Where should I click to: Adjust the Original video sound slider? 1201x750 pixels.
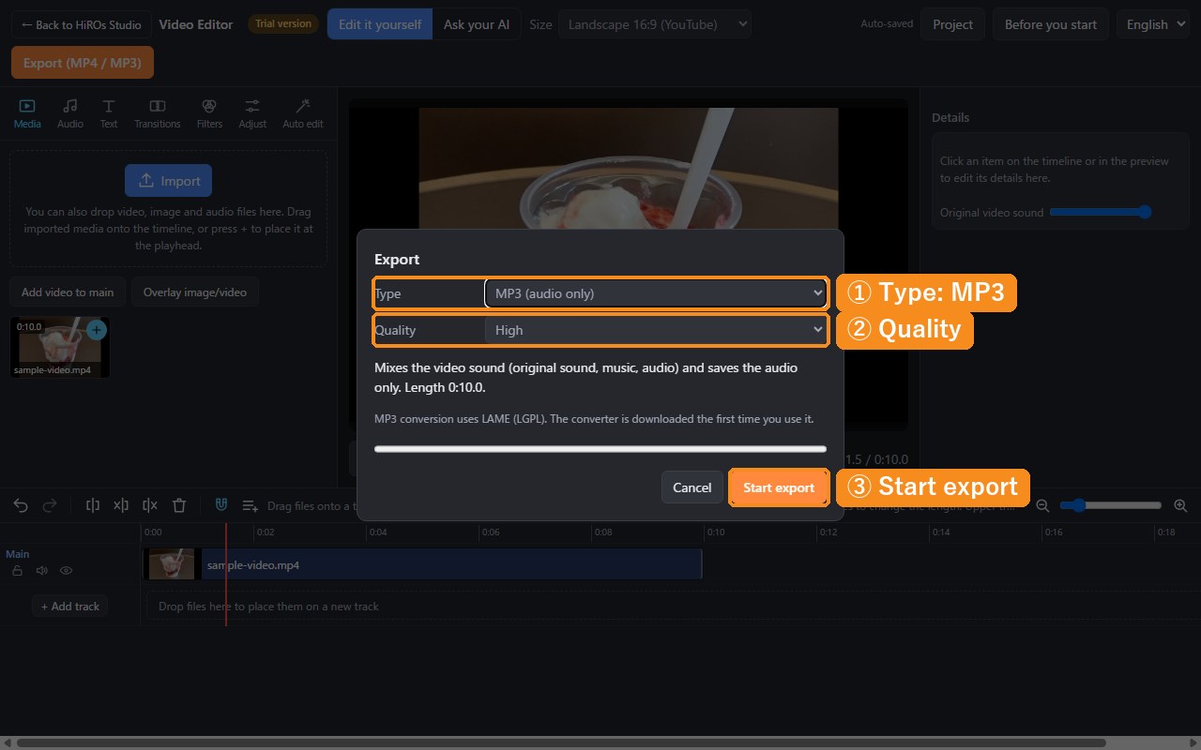click(x=1102, y=213)
